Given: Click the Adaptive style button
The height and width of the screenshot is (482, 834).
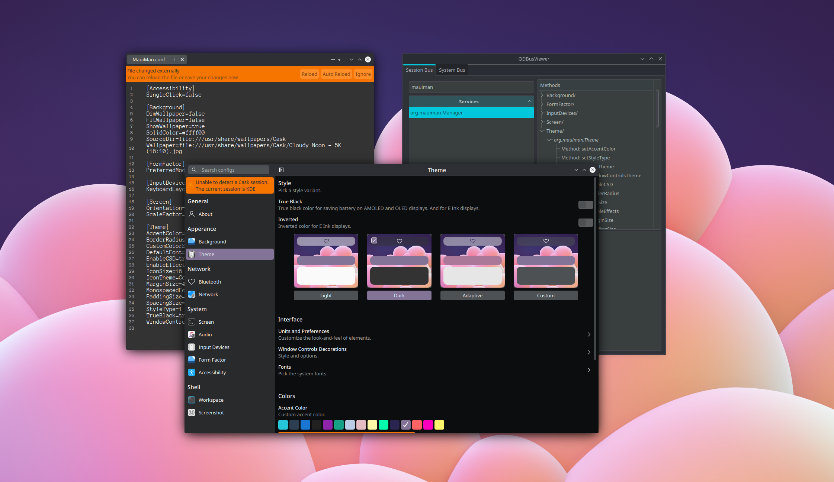Looking at the screenshot, I should pos(472,295).
